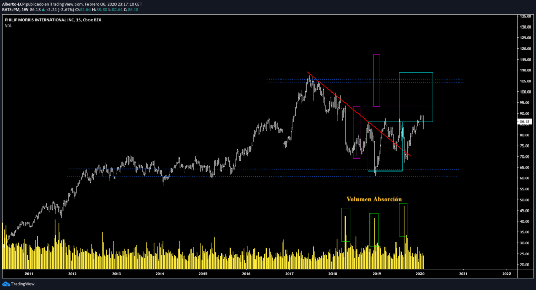Click the 135.00 price axis label
Image resolution: width=536 pixels, height=290 pixels.
pyautogui.click(x=525, y=16)
